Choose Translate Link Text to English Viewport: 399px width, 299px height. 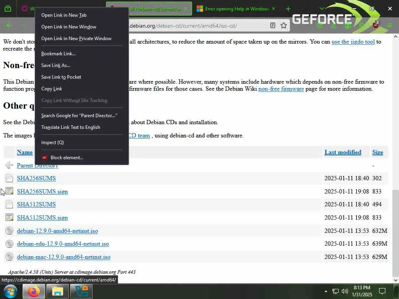(x=81, y=127)
